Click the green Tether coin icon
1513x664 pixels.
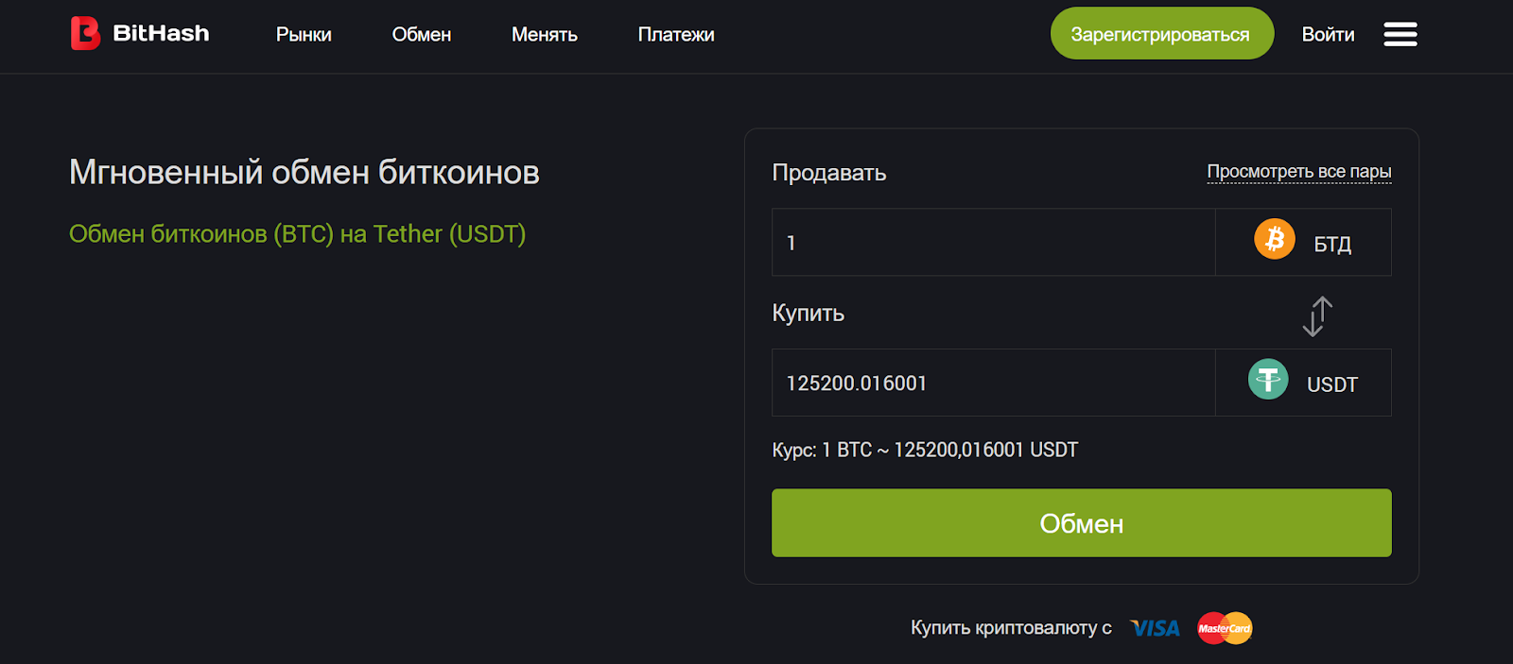tap(1267, 380)
